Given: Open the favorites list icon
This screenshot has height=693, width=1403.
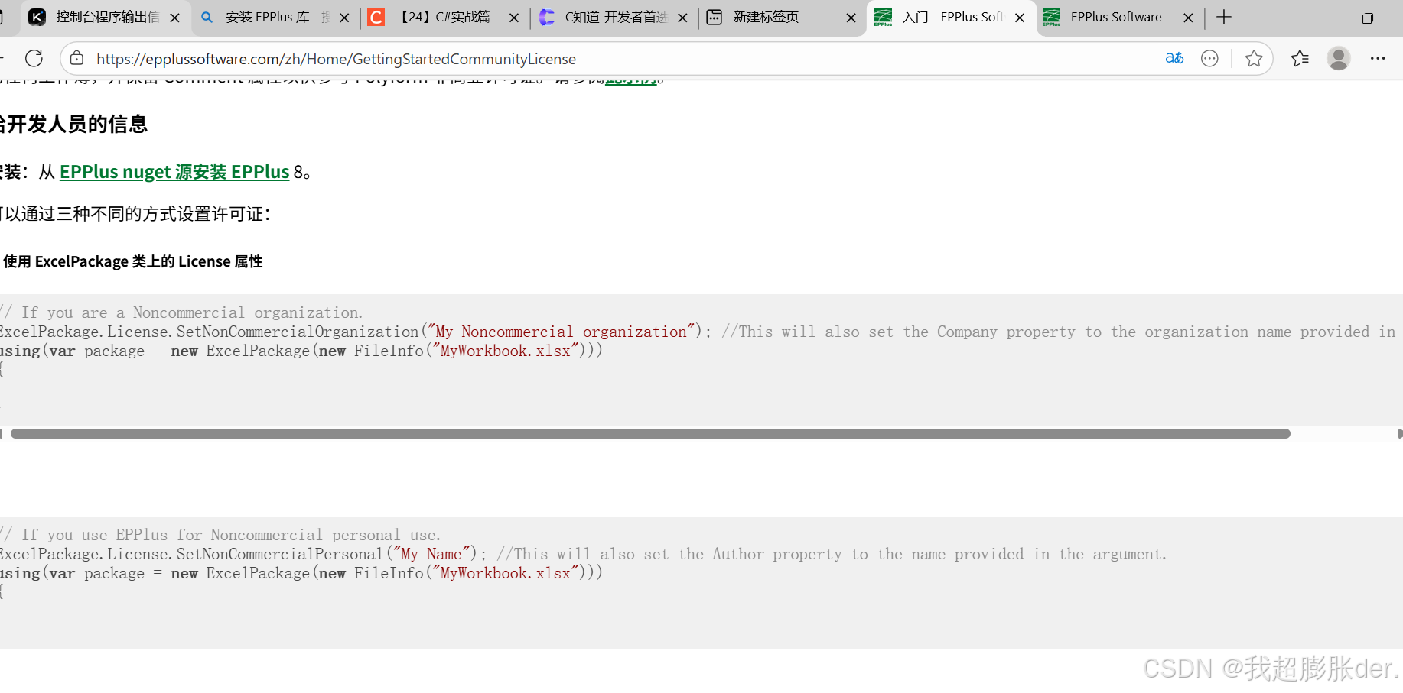Looking at the screenshot, I should tap(1300, 58).
